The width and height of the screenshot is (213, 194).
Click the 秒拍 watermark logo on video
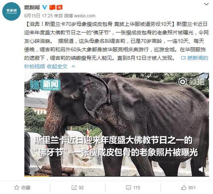pyautogui.click(x=192, y=82)
